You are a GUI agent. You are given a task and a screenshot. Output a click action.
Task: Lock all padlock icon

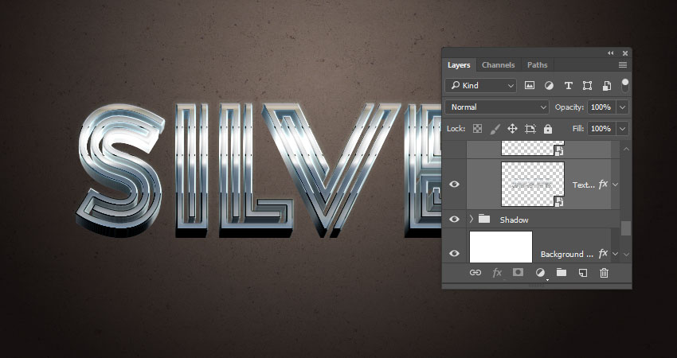pyautogui.click(x=548, y=129)
